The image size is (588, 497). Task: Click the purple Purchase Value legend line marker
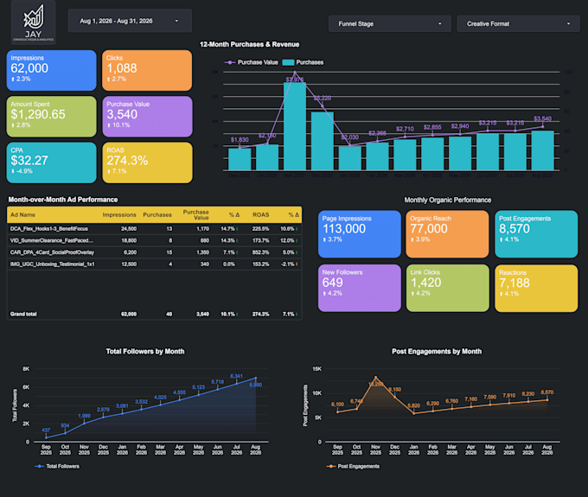[x=229, y=62]
